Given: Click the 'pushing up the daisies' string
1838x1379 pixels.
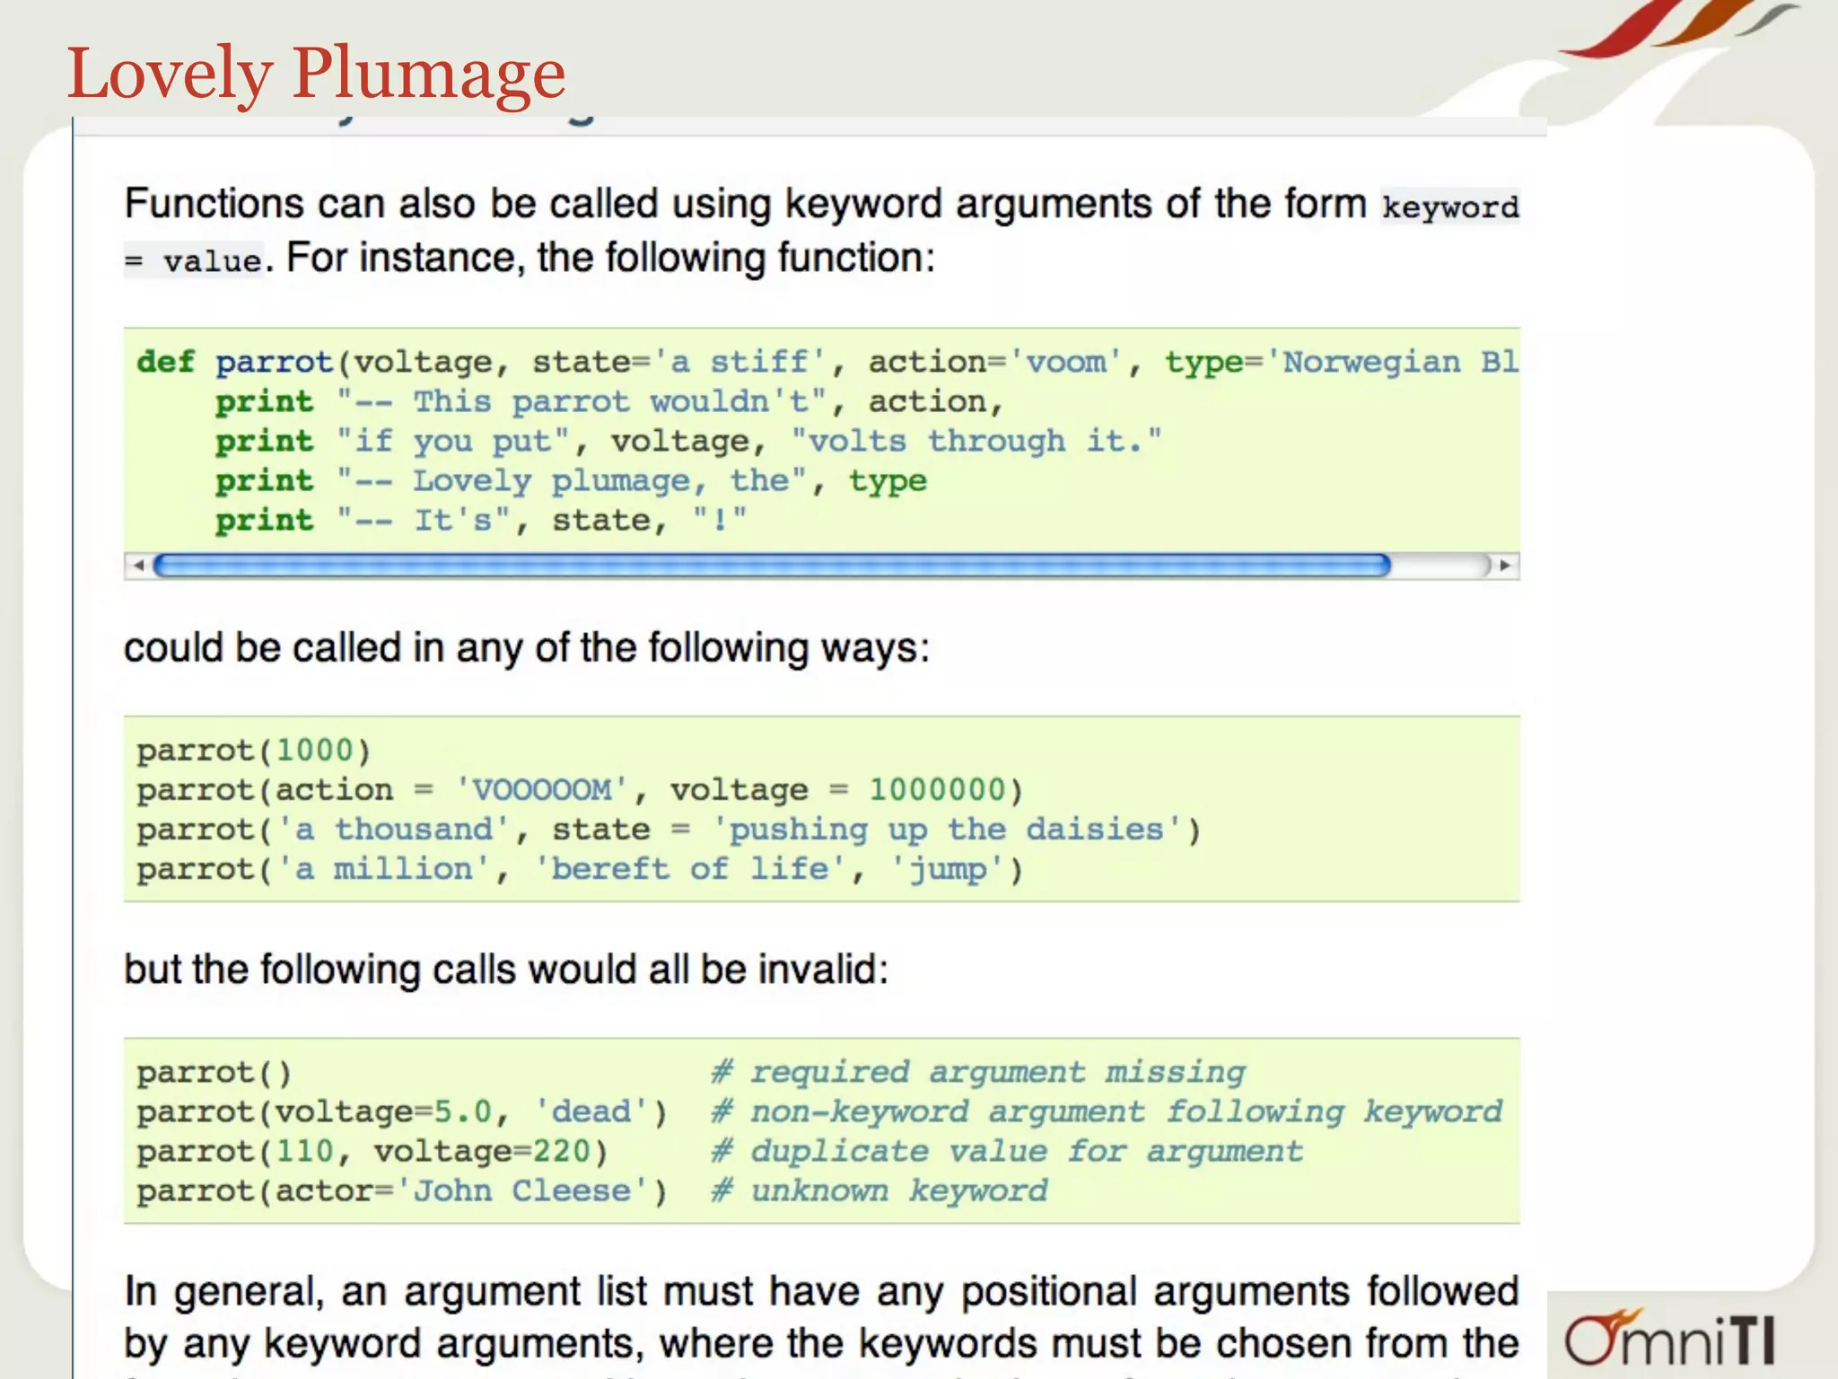Looking at the screenshot, I should point(946,830).
